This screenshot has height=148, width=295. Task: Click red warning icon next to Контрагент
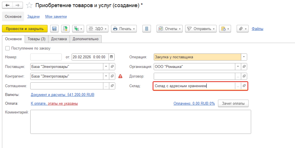coord(120,76)
